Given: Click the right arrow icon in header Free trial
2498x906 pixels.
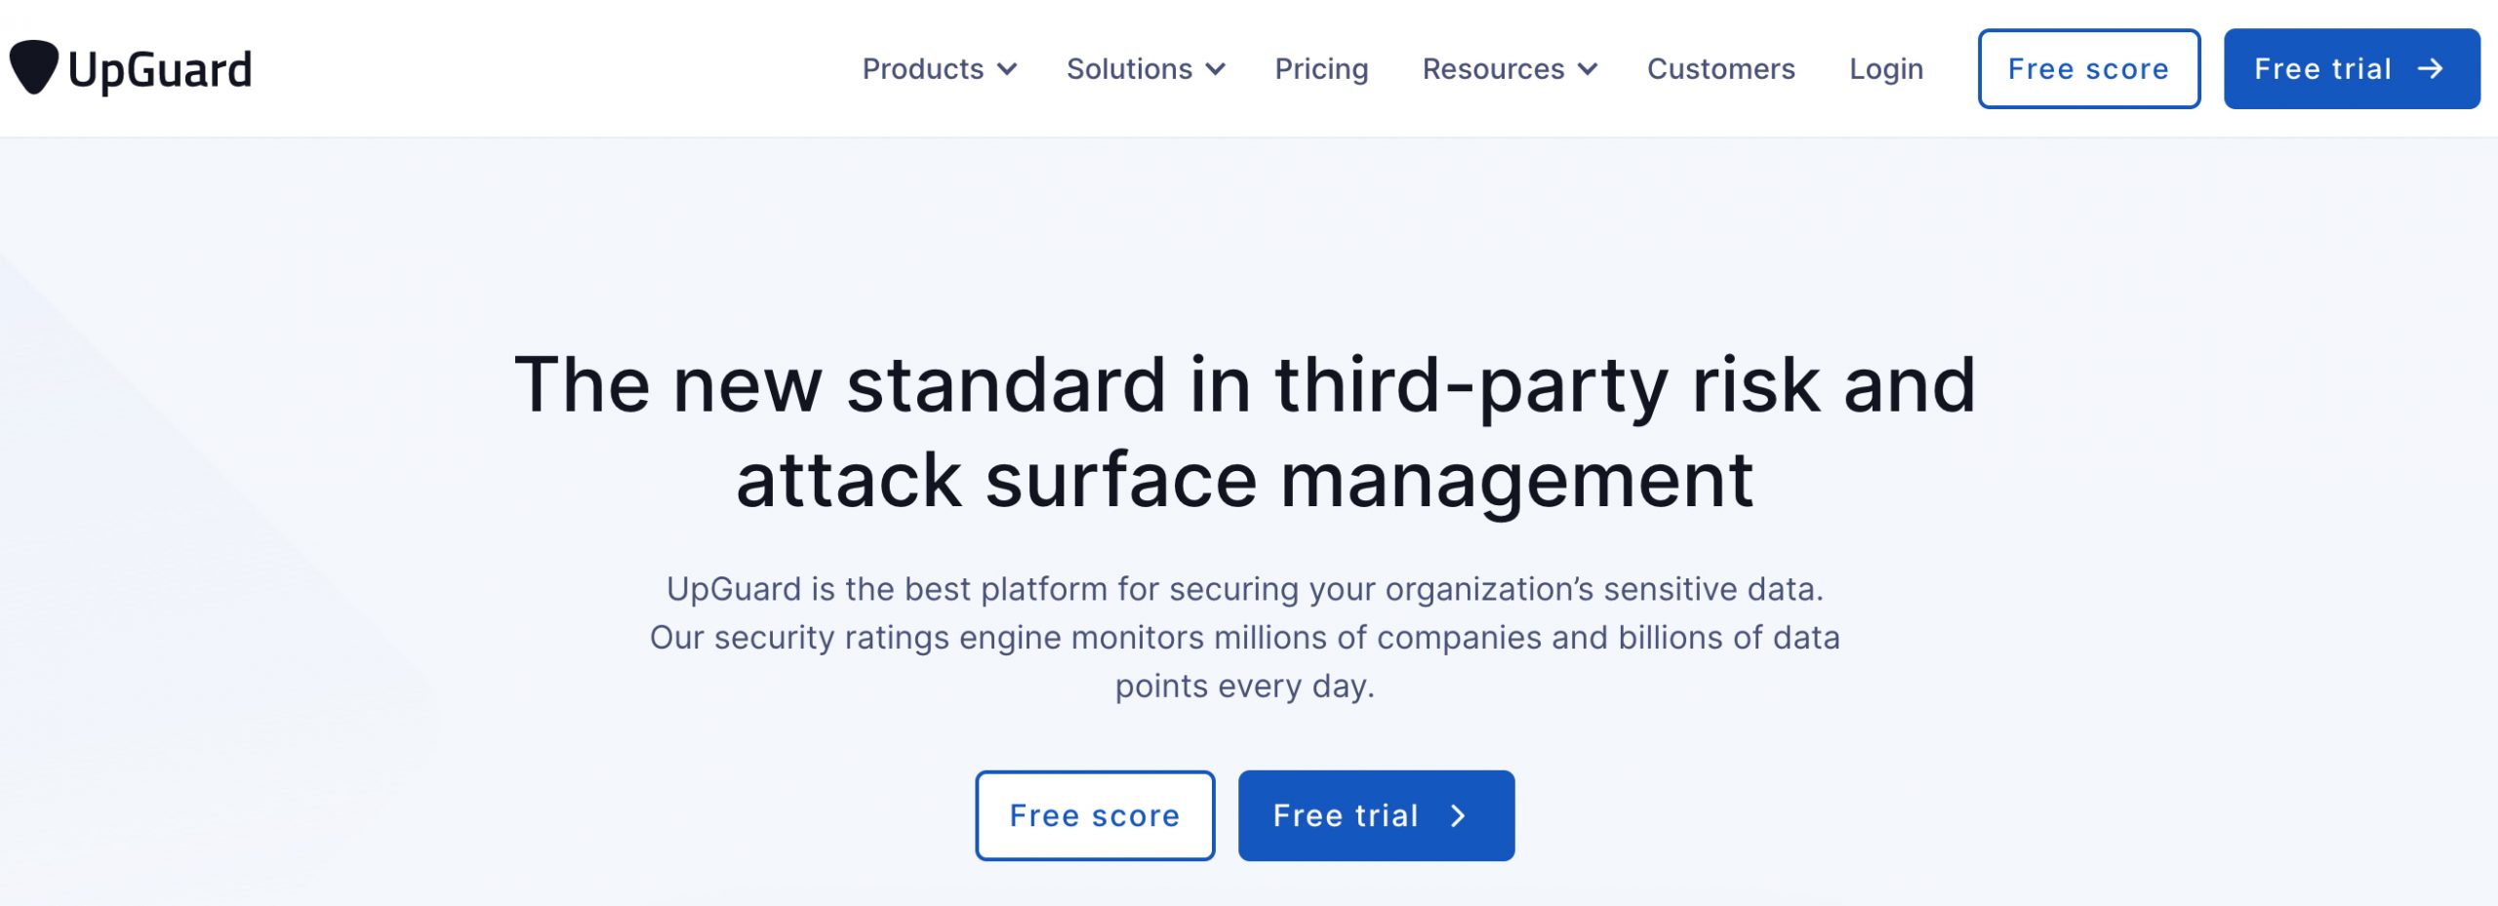Looking at the screenshot, I should (2430, 68).
